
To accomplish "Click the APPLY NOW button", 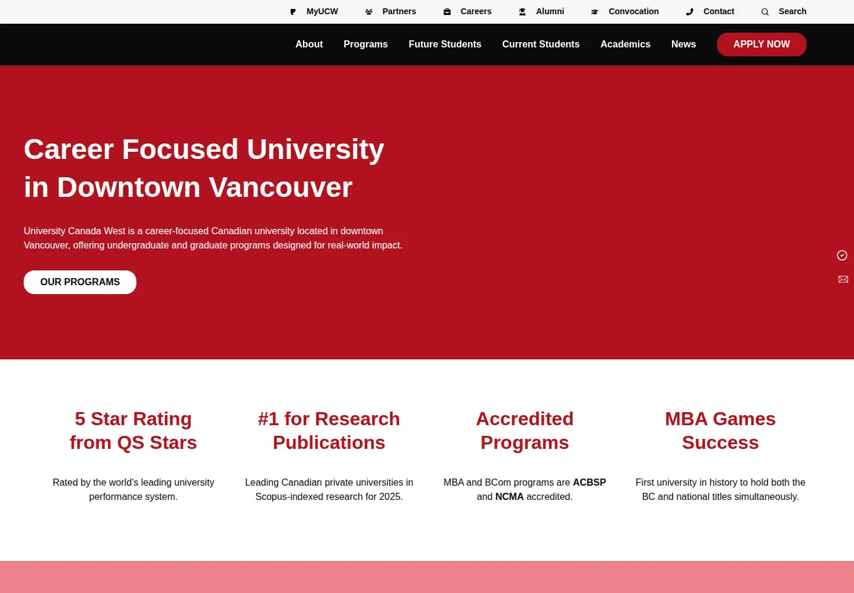I will click(x=761, y=44).
